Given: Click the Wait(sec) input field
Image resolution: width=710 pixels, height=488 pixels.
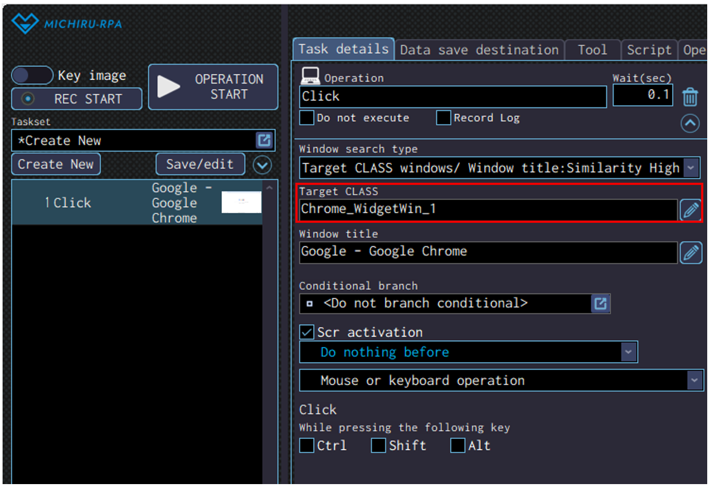Looking at the screenshot, I should pyautogui.click(x=642, y=95).
